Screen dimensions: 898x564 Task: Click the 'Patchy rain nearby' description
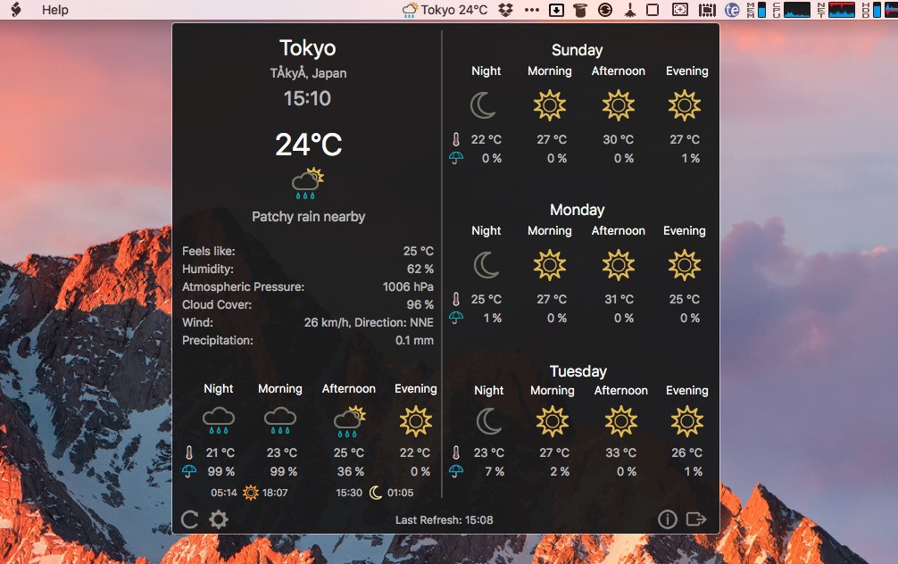point(308,217)
